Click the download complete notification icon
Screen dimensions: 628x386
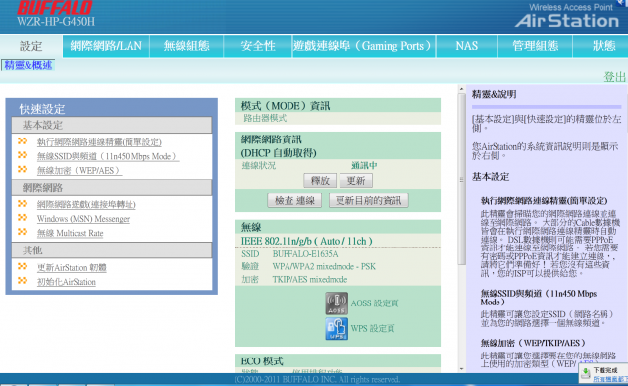point(586,373)
